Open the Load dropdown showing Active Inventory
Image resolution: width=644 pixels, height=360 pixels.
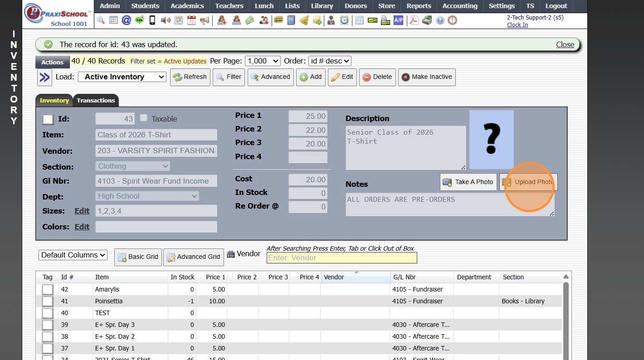122,77
